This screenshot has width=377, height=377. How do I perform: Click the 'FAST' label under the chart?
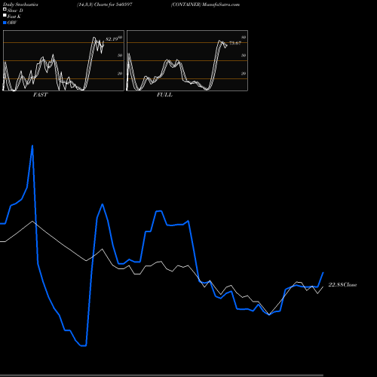40,95
